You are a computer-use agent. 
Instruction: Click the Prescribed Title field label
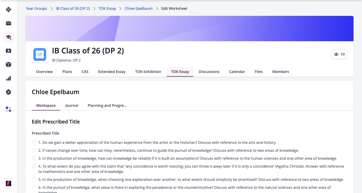click(46, 133)
